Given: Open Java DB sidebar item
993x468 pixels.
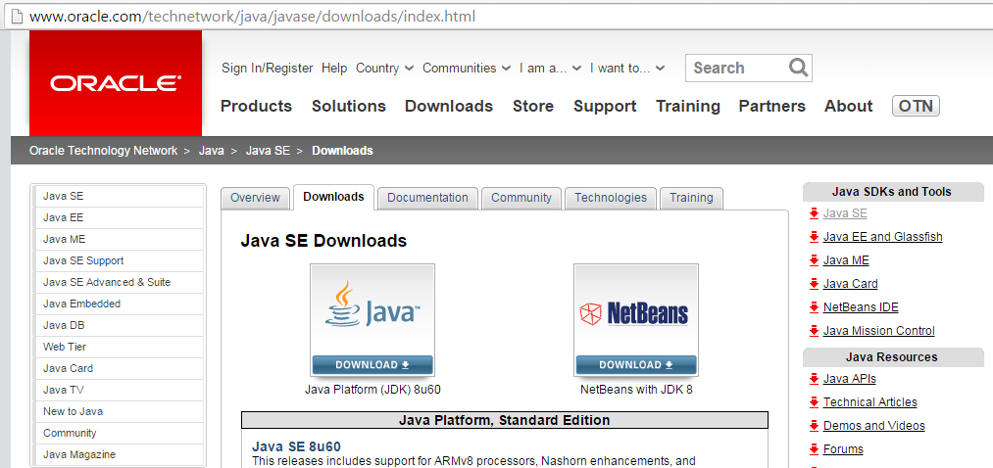Looking at the screenshot, I should (x=119, y=325).
